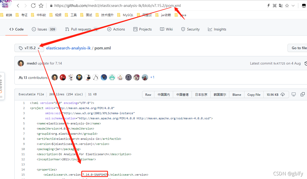Click the Copy File button
Viewport: 307px width, 179px height.
point(254,94)
